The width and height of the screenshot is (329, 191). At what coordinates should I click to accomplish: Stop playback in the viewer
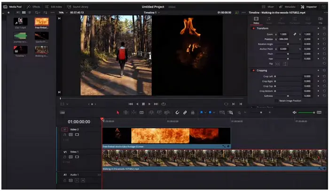[x=143, y=104]
